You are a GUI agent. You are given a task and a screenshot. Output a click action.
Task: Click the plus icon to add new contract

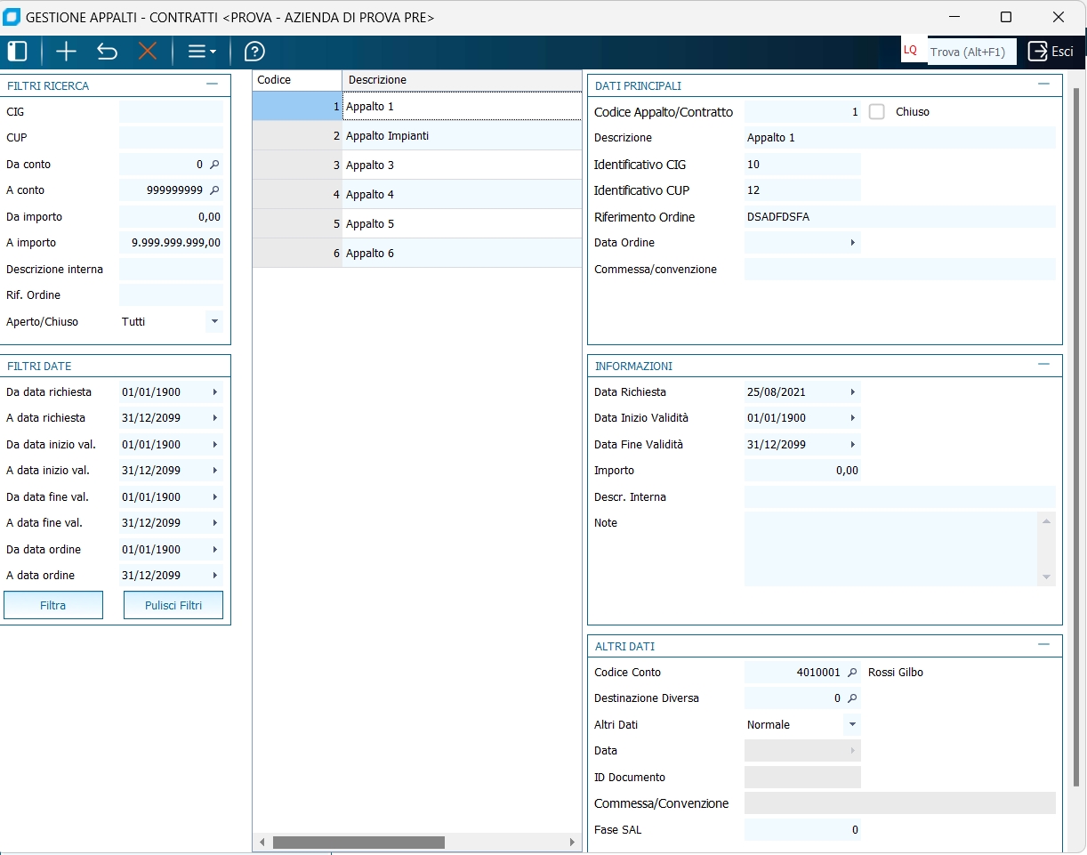[66, 52]
